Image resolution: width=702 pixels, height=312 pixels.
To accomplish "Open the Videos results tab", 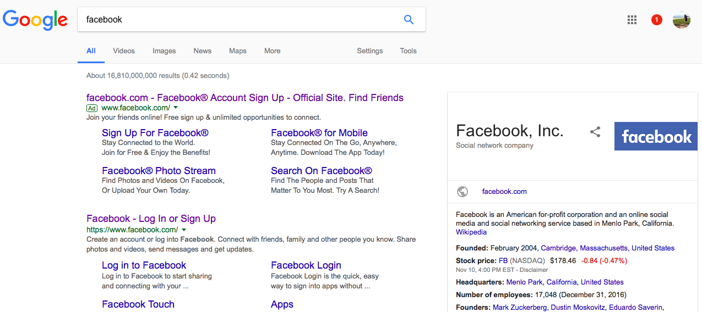I will coord(124,51).
